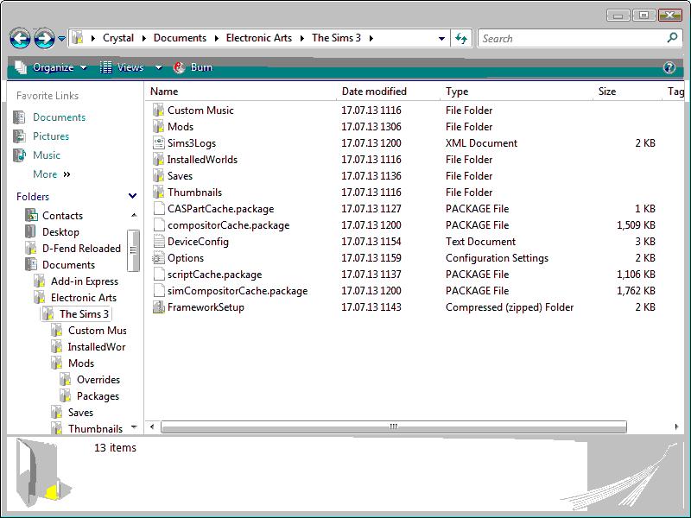This screenshot has width=691, height=518.
Task: Open the Documents favorite link
Action: [x=59, y=117]
